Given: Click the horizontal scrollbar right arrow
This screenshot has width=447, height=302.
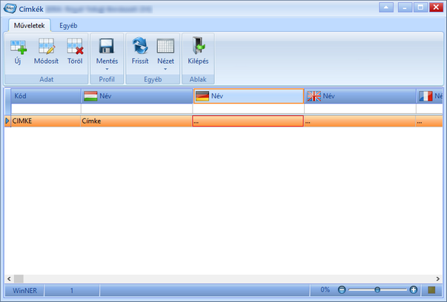Looking at the screenshot, I should click(x=438, y=278).
